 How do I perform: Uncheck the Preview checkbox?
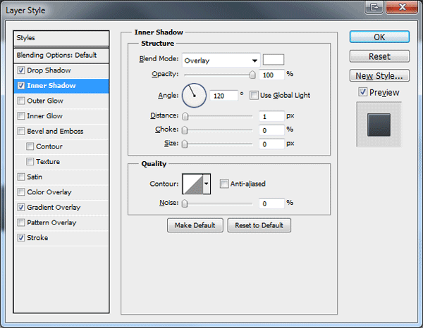(x=362, y=92)
